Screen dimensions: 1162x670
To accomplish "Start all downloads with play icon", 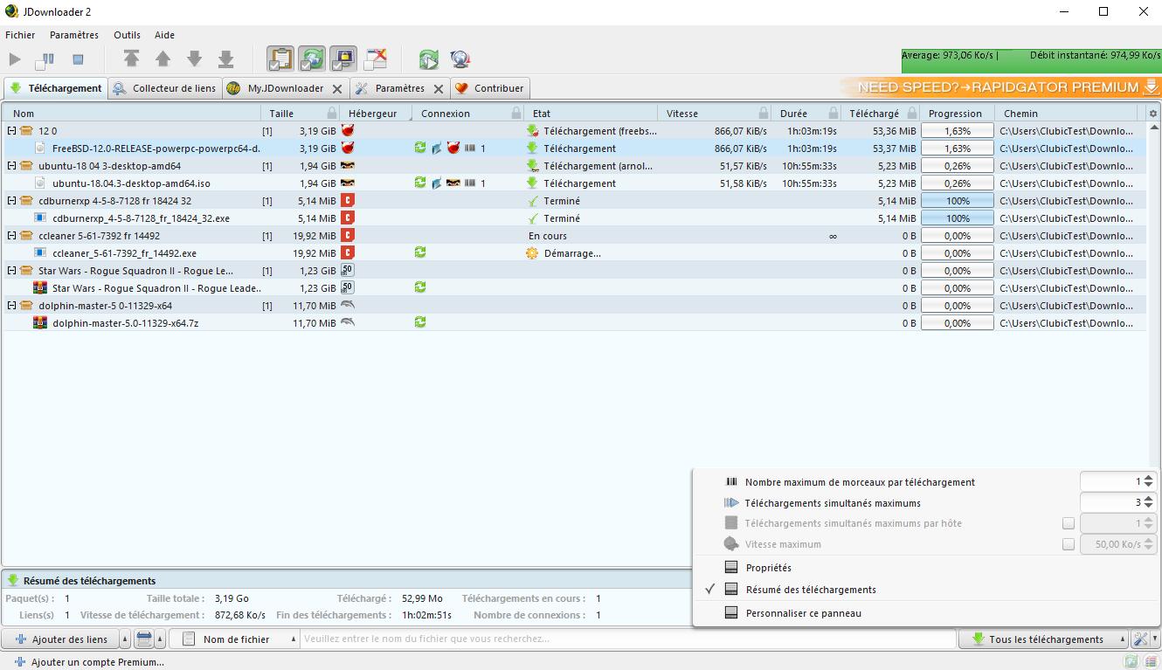I will pos(15,59).
